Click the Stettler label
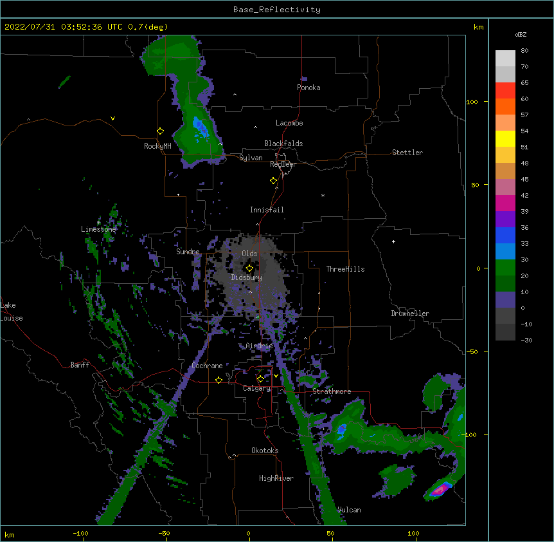554x542 pixels. pyautogui.click(x=407, y=153)
